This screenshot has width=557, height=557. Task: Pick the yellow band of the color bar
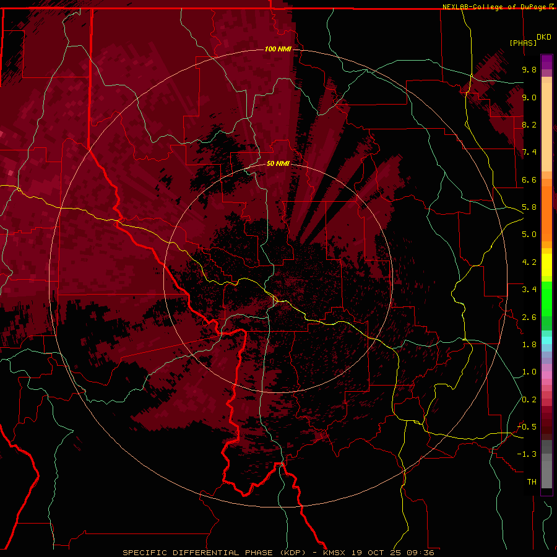(546, 265)
